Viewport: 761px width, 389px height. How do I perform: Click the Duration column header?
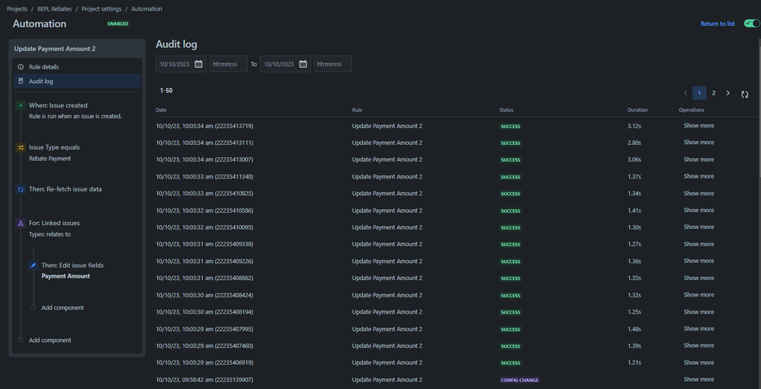pyautogui.click(x=637, y=111)
